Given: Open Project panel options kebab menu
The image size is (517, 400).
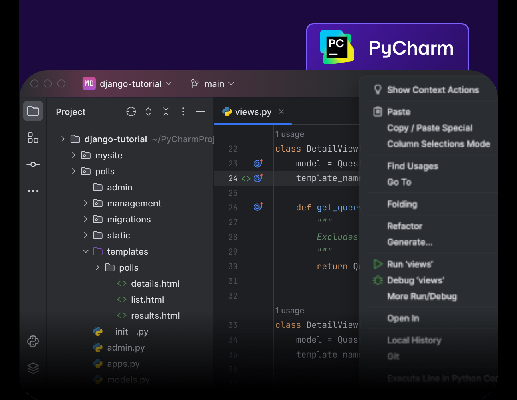Looking at the screenshot, I should 183,111.
